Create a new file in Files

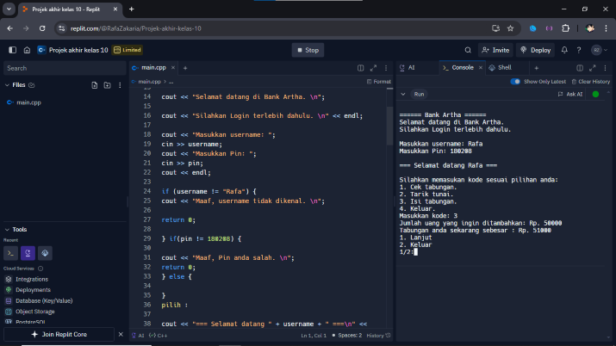click(94, 85)
